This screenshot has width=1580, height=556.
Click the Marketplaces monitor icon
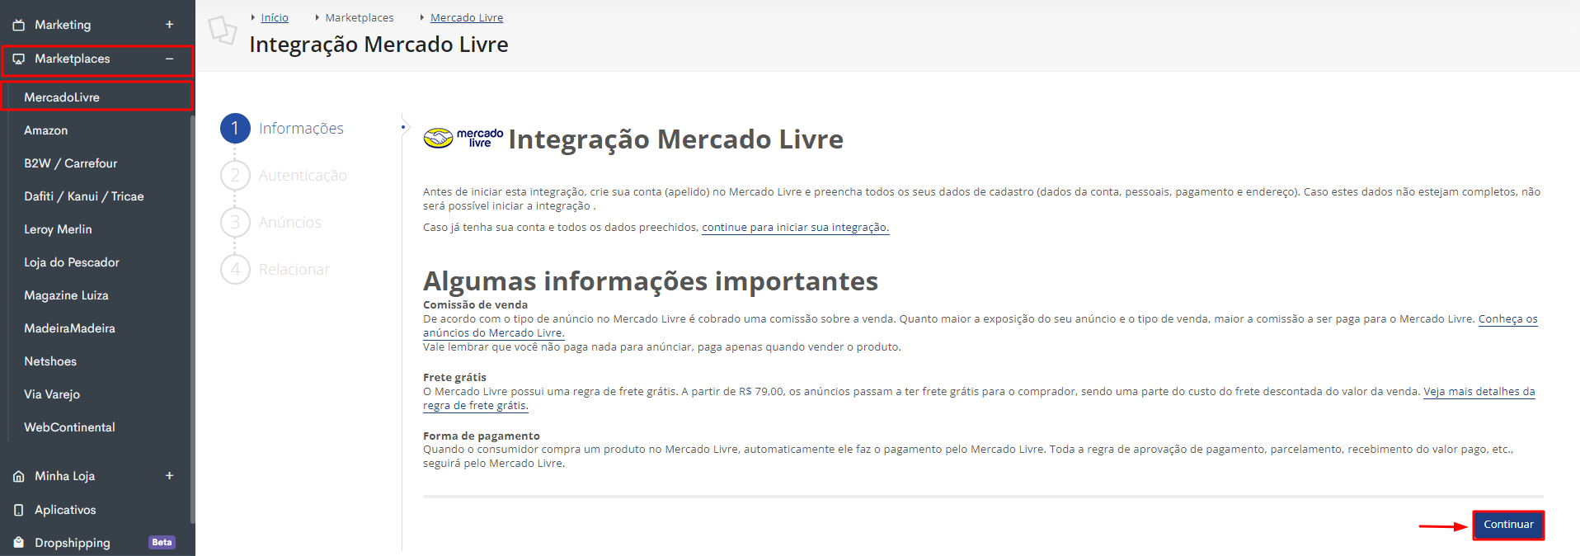tap(18, 59)
